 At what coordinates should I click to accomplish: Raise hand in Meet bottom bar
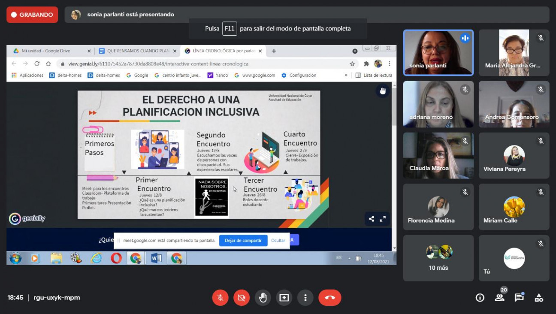coord(263,298)
